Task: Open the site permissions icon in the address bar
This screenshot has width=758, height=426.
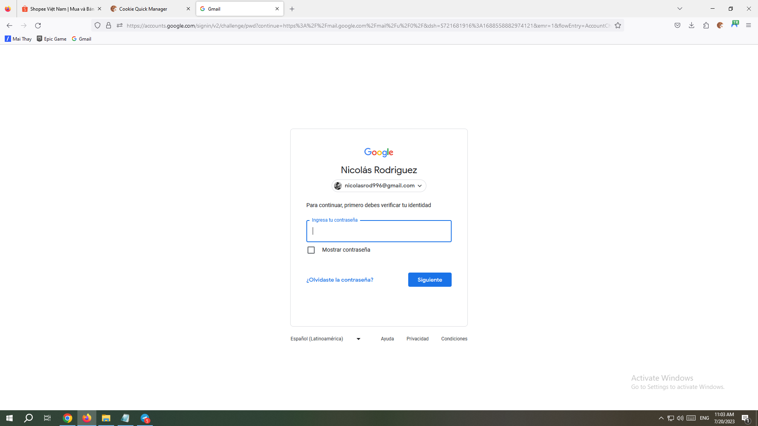Action: coord(120,26)
